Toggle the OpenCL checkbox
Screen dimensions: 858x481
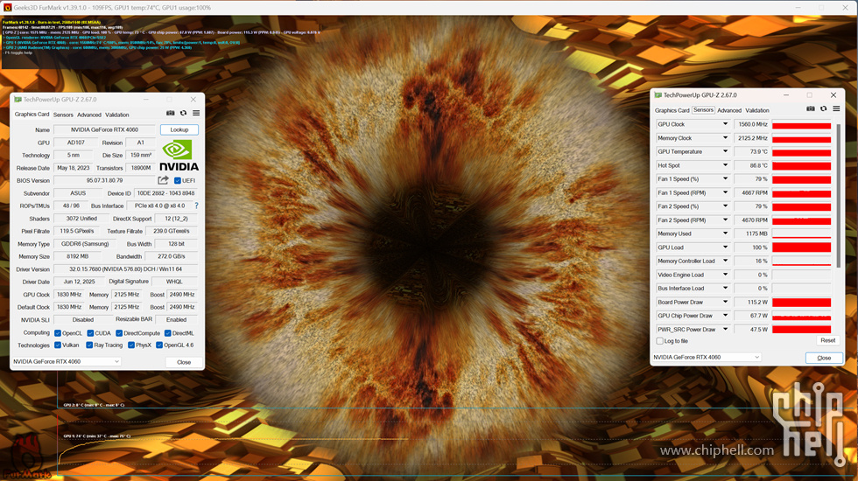[58, 333]
